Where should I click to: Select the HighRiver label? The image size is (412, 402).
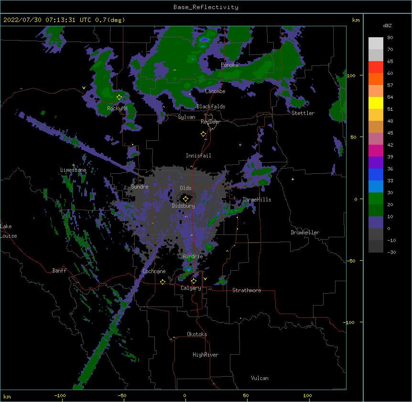tap(206, 355)
